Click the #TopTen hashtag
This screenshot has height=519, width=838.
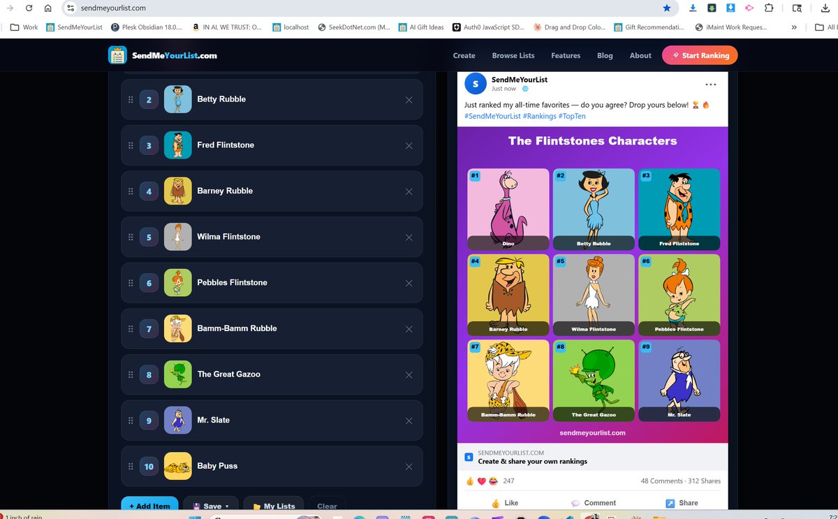(572, 116)
